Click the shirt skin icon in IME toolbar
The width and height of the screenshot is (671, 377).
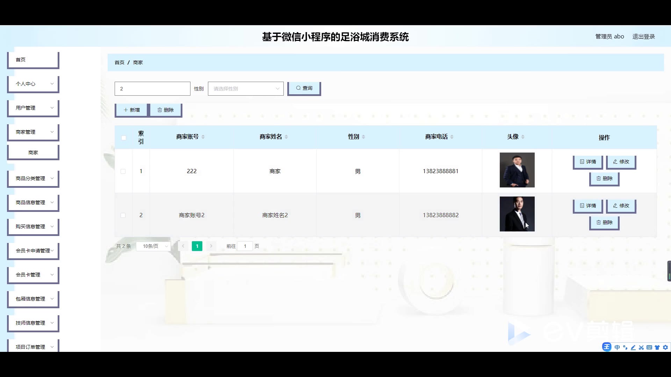(x=657, y=347)
